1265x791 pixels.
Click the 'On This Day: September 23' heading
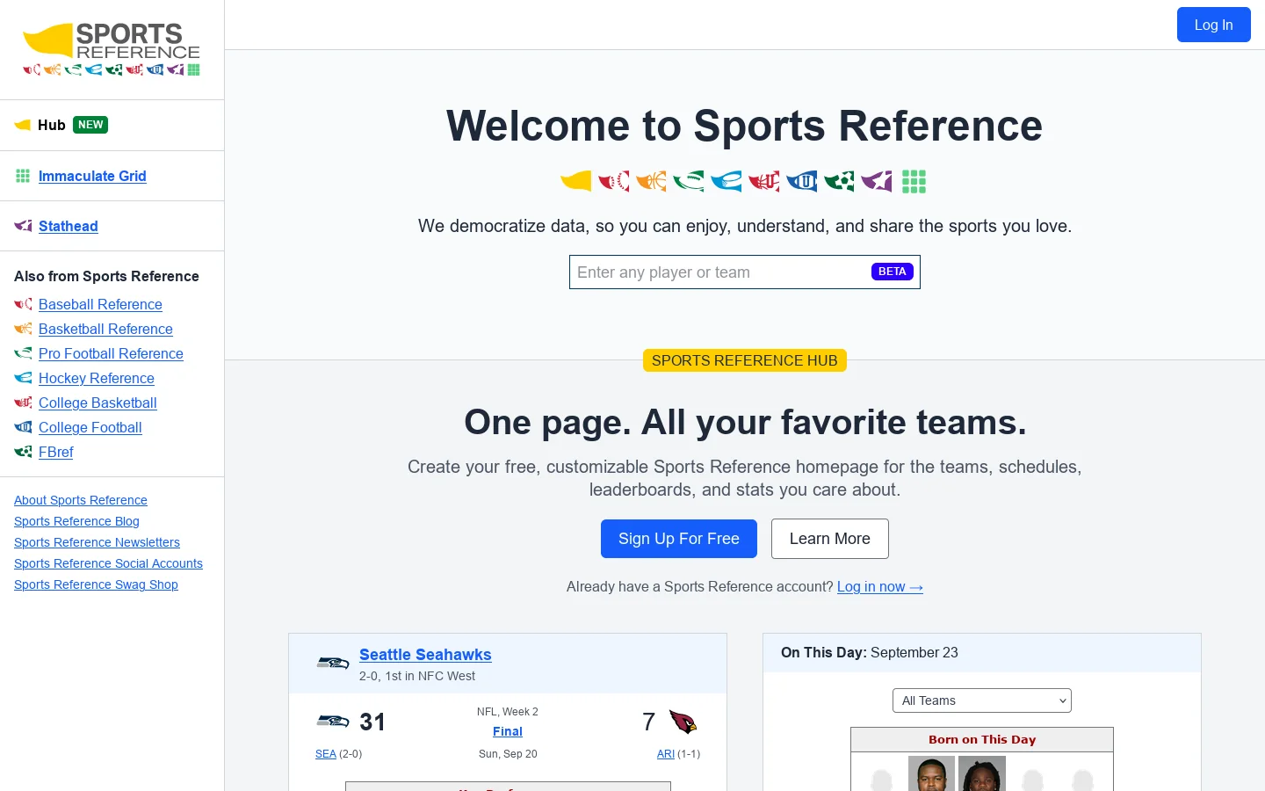pos(870,652)
